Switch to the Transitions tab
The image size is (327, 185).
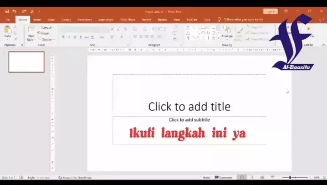84,20
